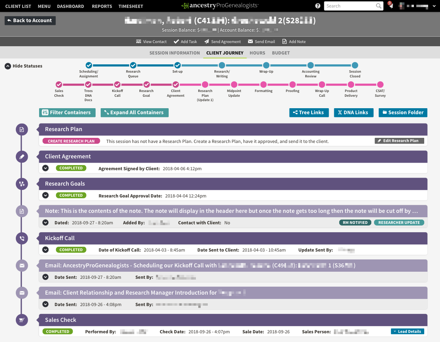Click the Research Plan document timeline icon
The width and height of the screenshot is (440, 342).
22,130
